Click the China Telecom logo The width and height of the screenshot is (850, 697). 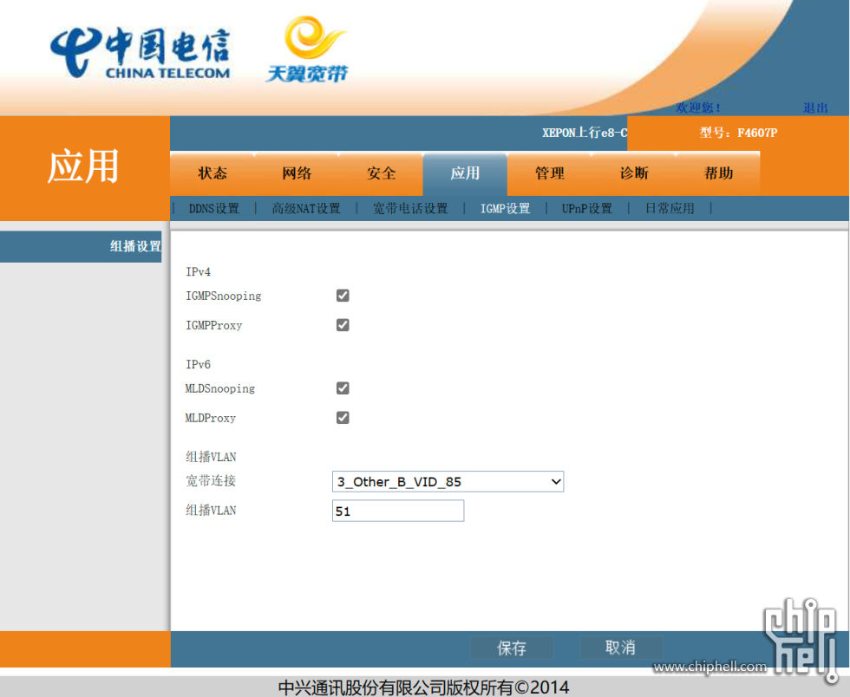pos(141,53)
